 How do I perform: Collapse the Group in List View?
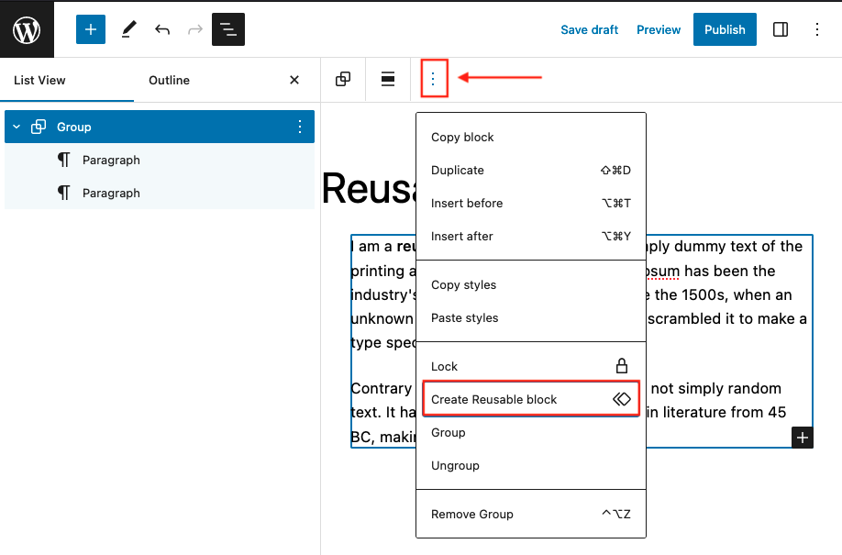[15, 127]
